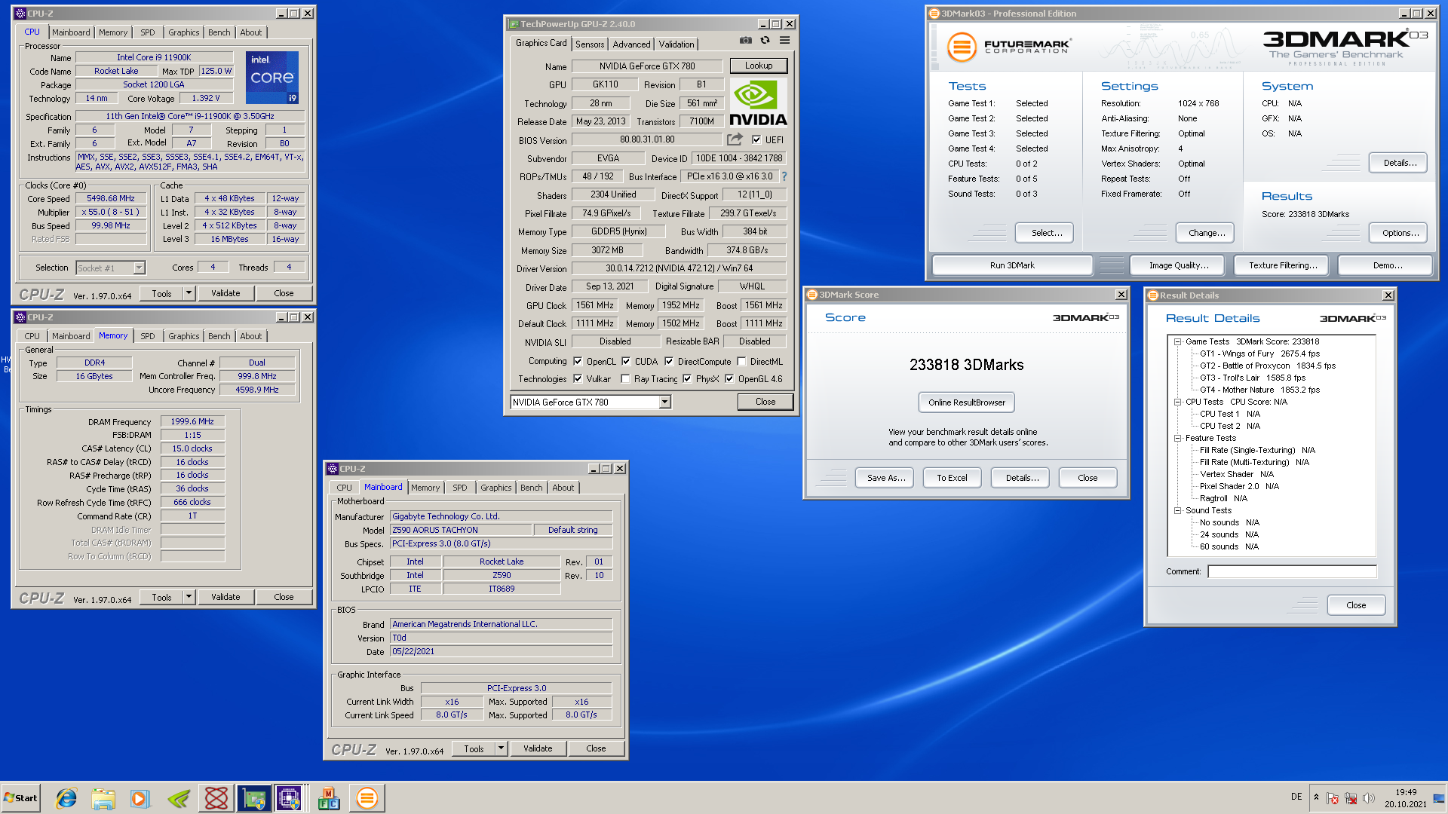Open the Windows Start button
Viewport: 1448px width, 814px height.
(20, 798)
